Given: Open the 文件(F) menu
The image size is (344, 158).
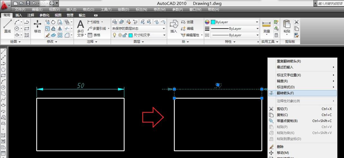Looking at the screenshot, I should pos(20,10).
